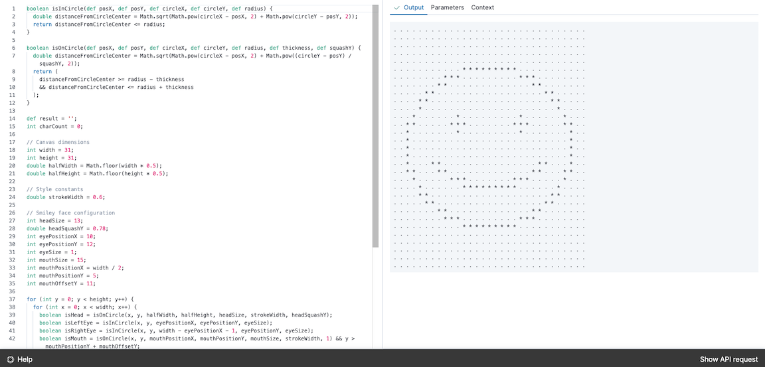Click the smiley face output area
765x367 pixels.
point(490,146)
